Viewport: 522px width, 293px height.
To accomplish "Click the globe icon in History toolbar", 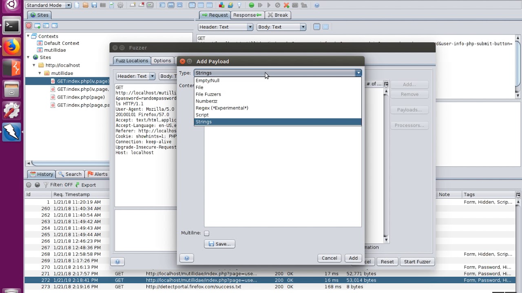I will (x=37, y=185).
